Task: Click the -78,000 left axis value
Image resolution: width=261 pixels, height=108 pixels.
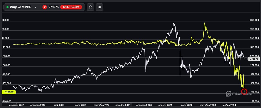Action: (x=6, y=74)
